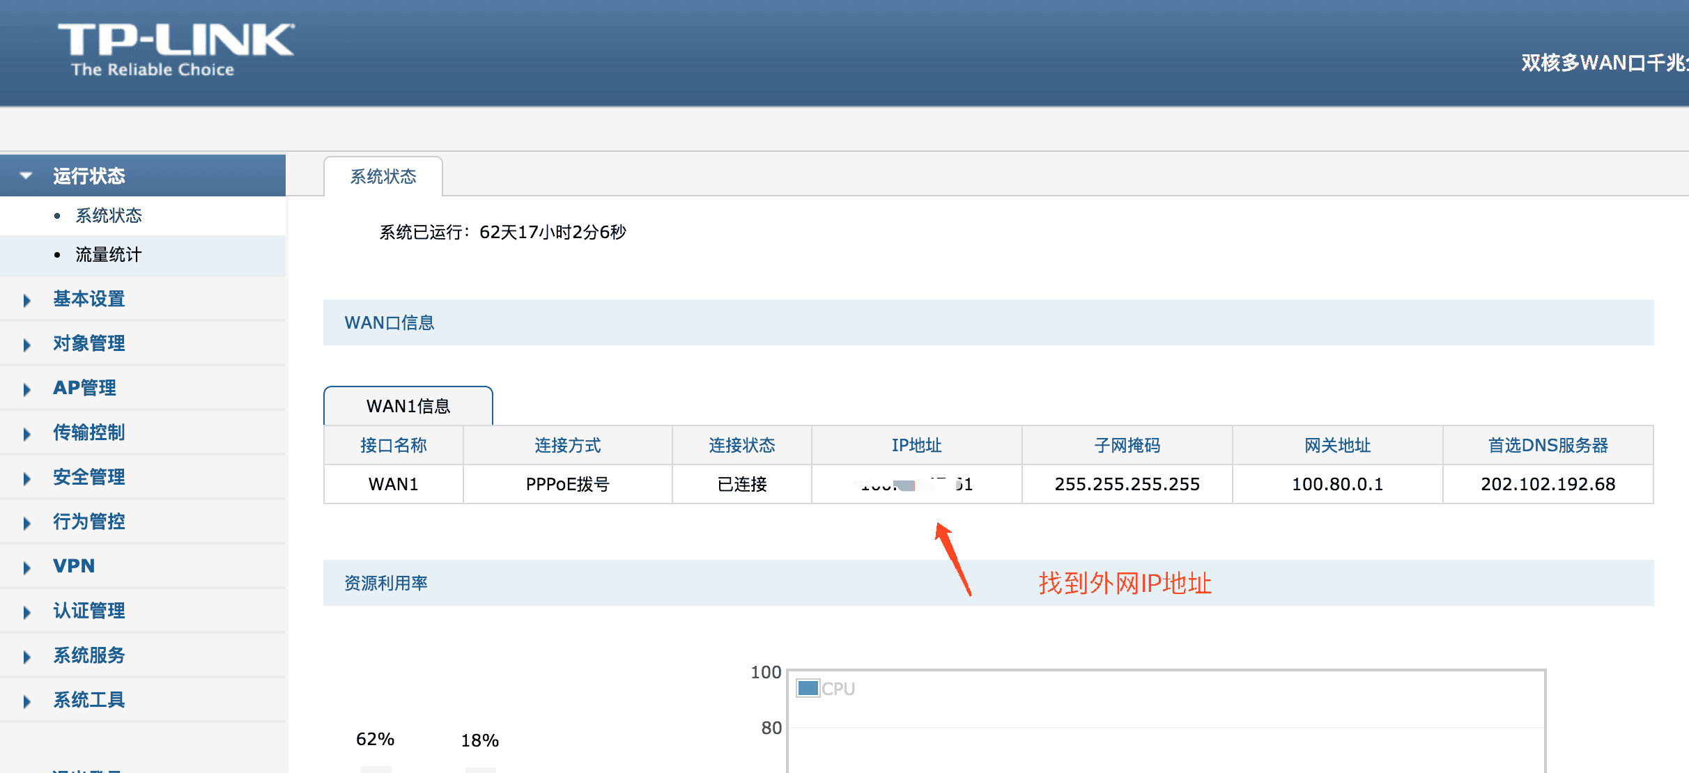This screenshot has width=1689, height=773.
Task: Click the PPPoE拨号 cell
Action: click(x=568, y=484)
